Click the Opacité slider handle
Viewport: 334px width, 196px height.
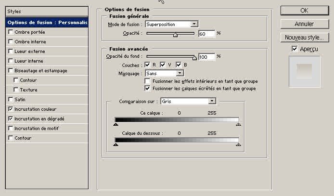click(x=175, y=35)
